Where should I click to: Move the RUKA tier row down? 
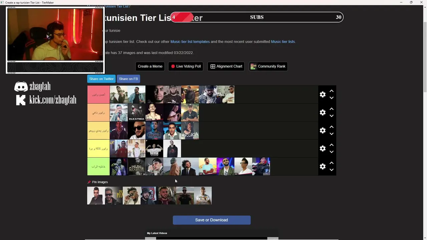point(332,134)
